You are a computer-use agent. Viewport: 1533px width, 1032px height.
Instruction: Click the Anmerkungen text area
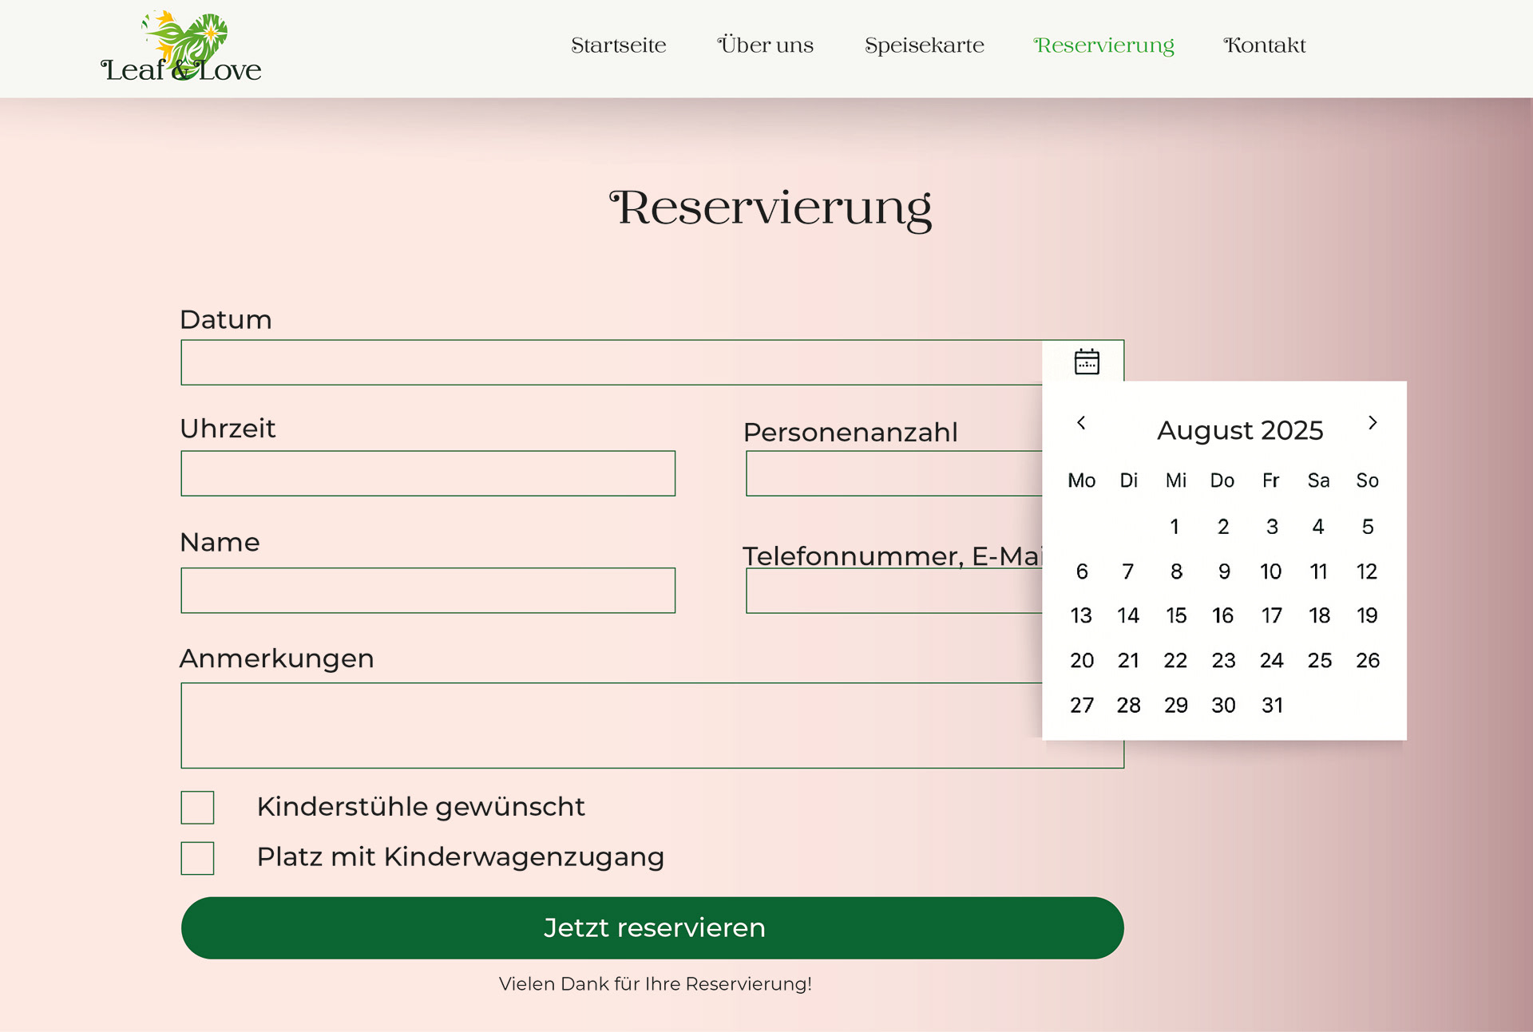coord(611,725)
